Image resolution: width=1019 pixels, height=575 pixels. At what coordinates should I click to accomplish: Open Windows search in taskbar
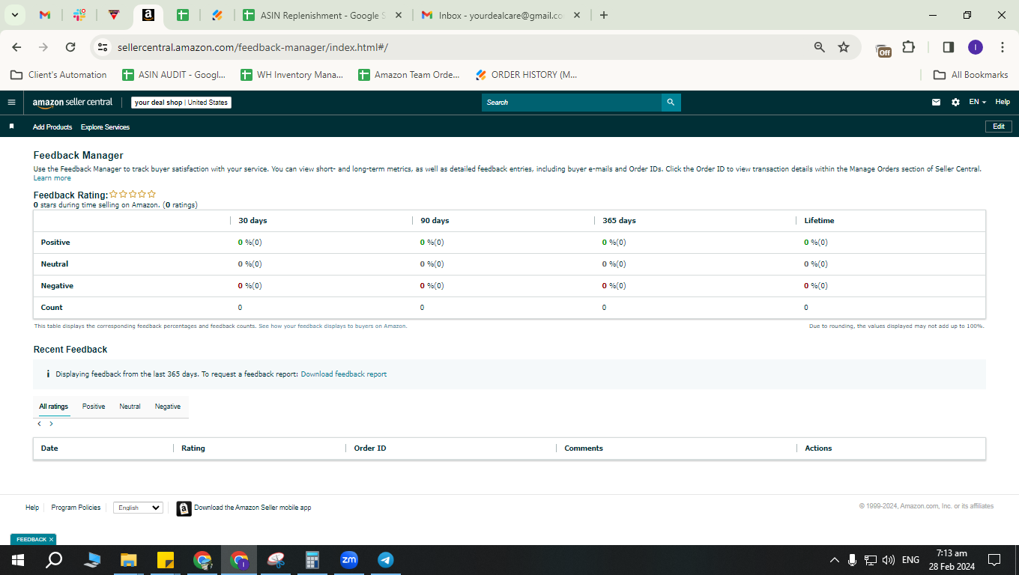pyautogui.click(x=54, y=560)
